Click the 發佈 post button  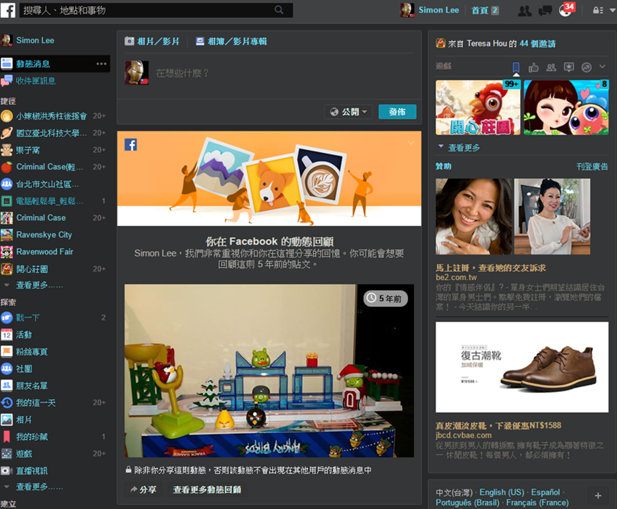click(397, 112)
